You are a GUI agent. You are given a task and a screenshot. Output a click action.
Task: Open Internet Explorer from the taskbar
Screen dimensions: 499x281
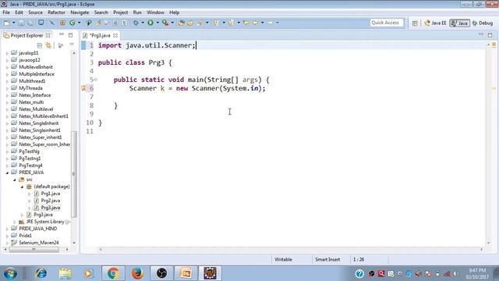click(x=41, y=273)
